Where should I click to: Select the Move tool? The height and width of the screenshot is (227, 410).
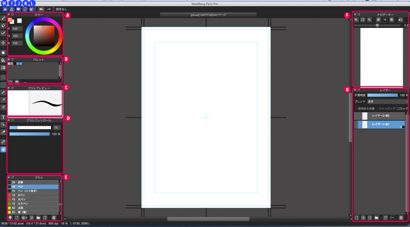(3, 43)
